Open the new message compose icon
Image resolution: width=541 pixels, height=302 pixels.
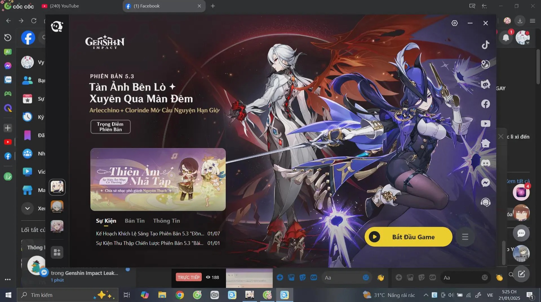[521, 274]
